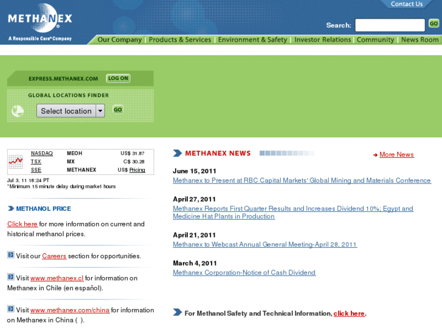This screenshot has width=442, height=331.
Task: Click the news progress indicator bar
Action: [287, 153]
